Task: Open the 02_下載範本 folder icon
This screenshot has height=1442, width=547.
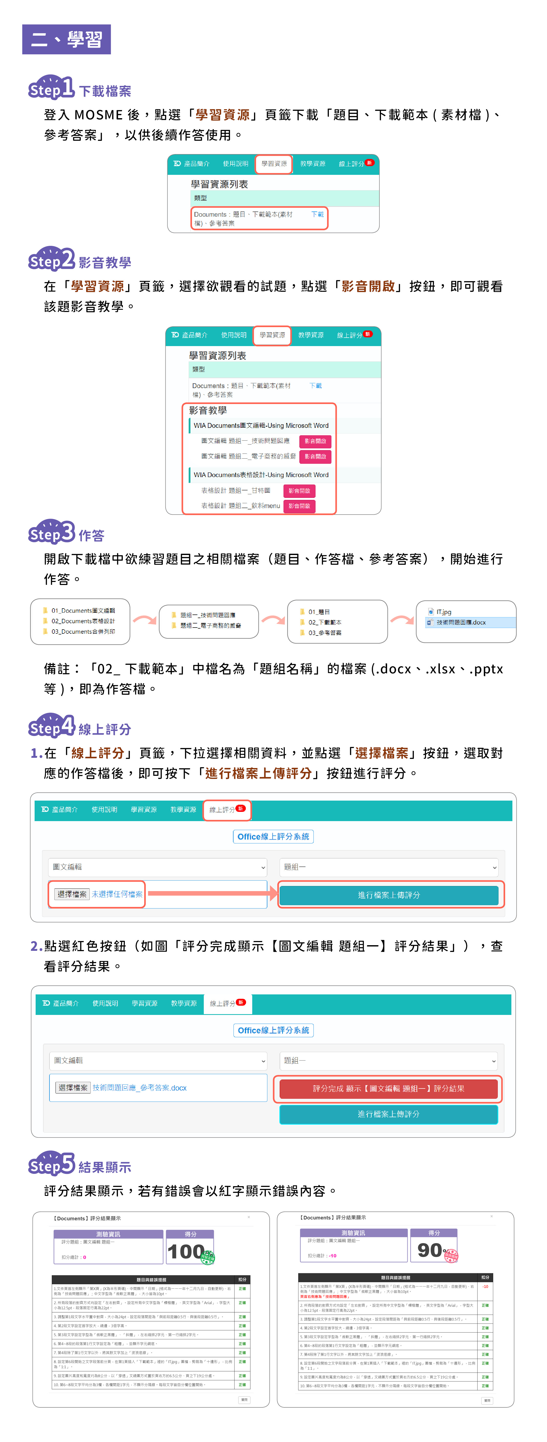Action: (x=302, y=622)
